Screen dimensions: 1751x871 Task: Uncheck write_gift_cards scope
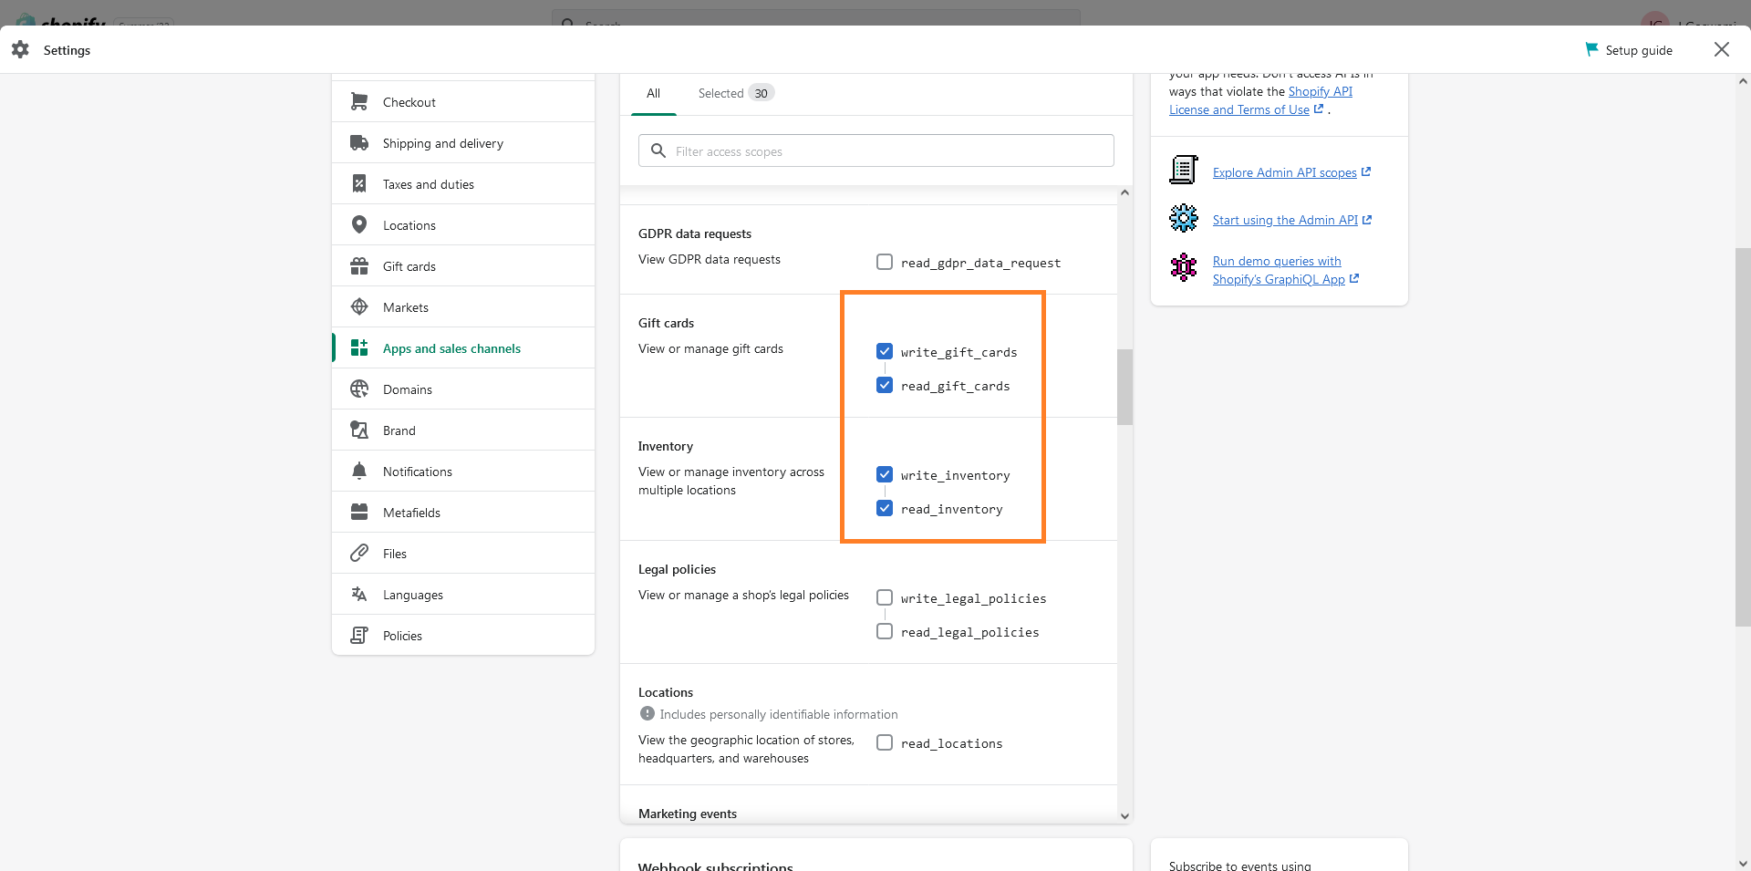pyautogui.click(x=885, y=351)
